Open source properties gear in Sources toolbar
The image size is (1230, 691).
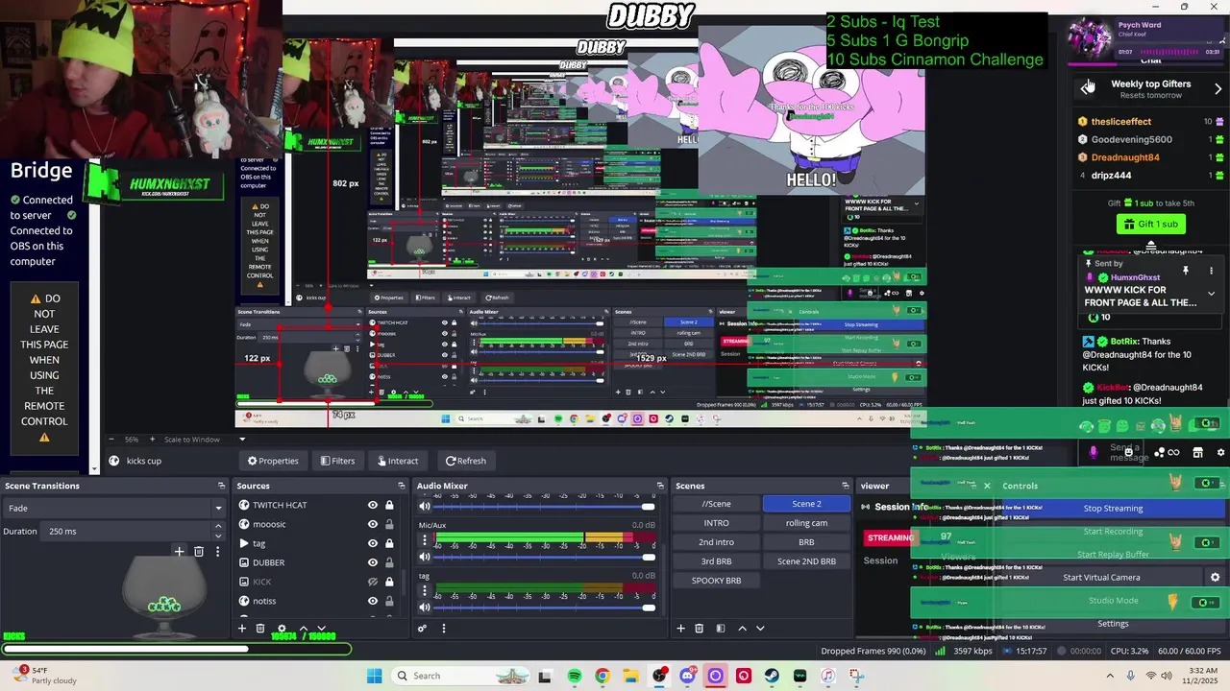282,629
